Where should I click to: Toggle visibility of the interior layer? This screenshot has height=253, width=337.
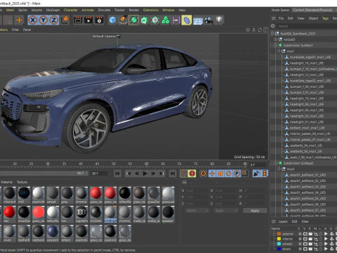pyautogui.click(x=305, y=239)
